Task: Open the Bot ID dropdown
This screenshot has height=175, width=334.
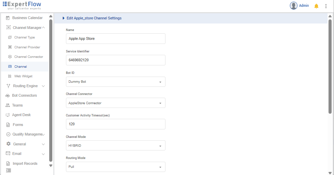Action: 116,82
